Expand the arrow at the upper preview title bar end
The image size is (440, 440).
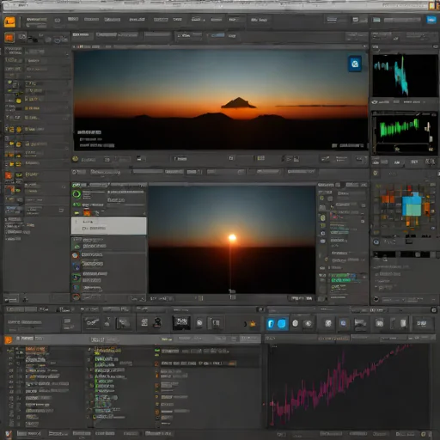(364, 46)
